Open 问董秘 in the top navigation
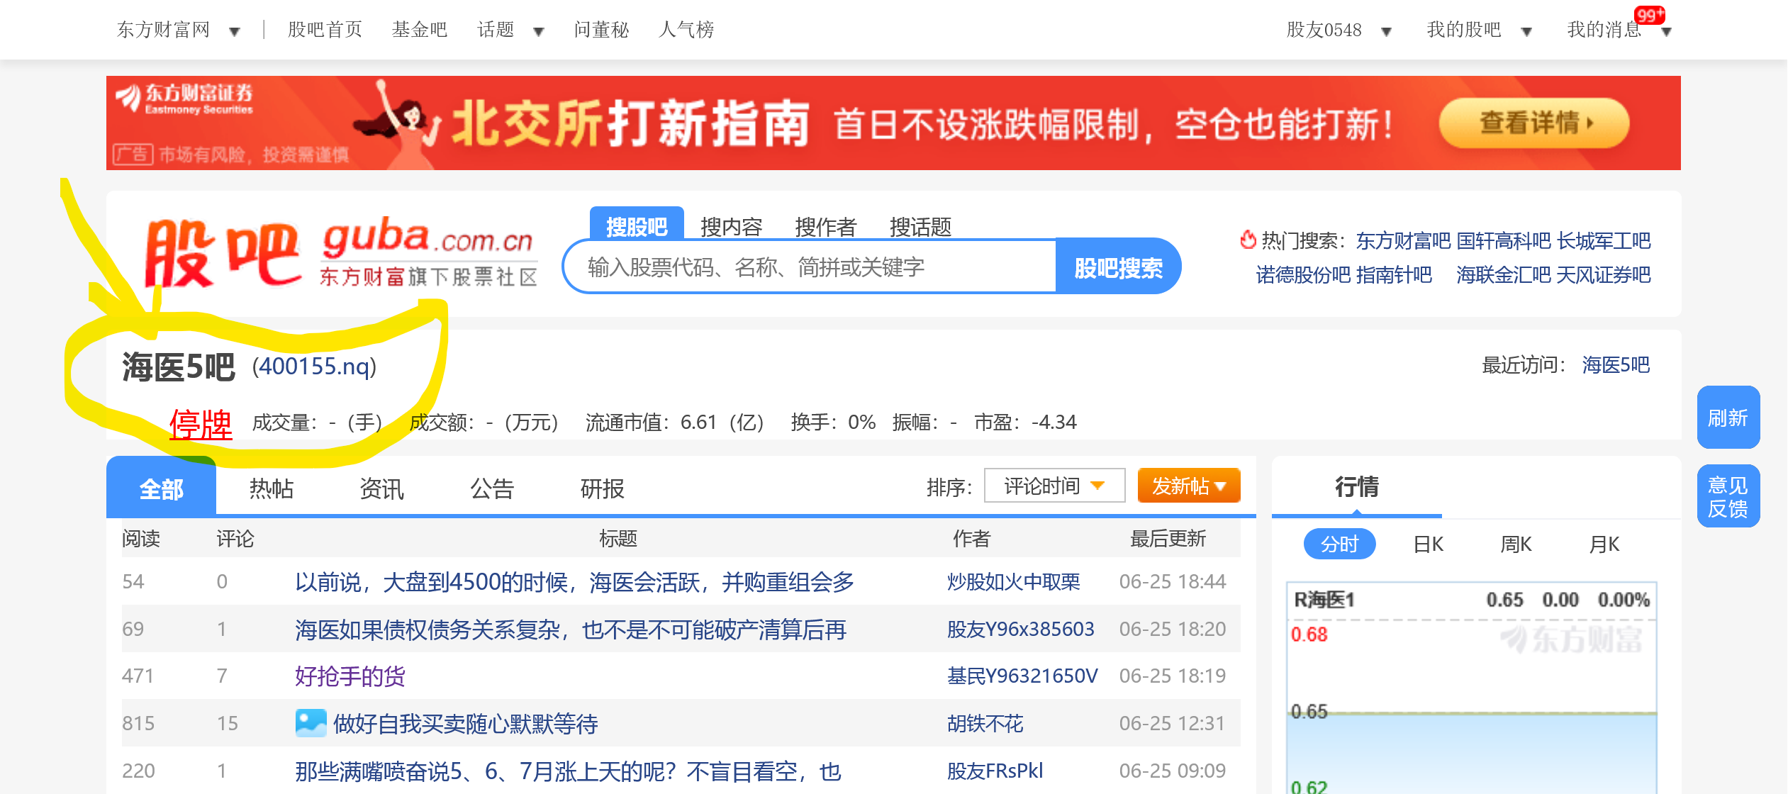The height and width of the screenshot is (794, 1788). pos(601,30)
